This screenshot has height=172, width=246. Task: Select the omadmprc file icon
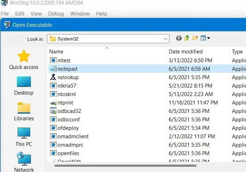pos(53,145)
